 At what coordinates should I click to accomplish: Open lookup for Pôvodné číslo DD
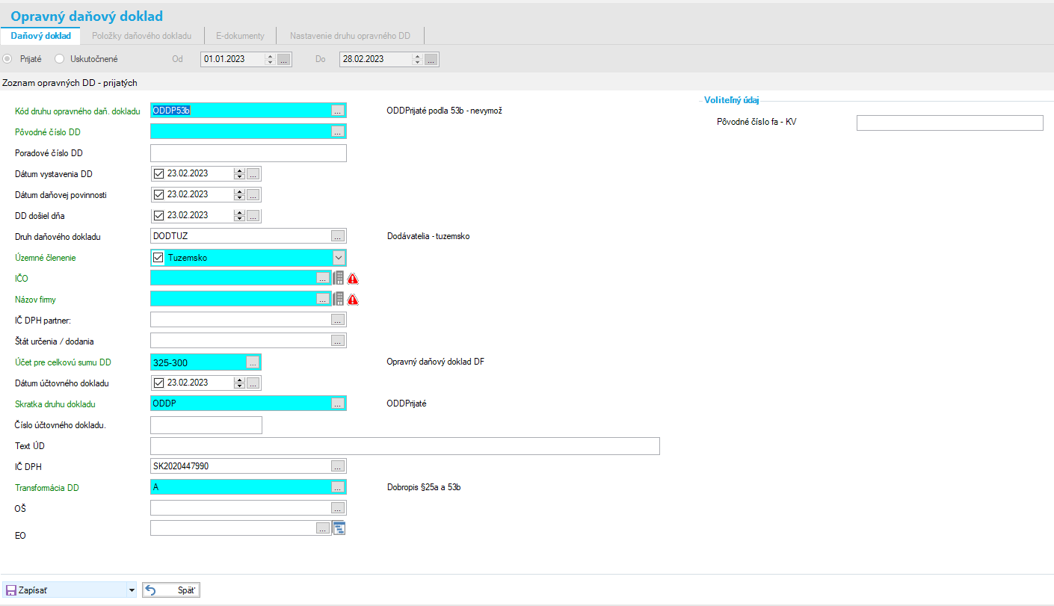click(337, 132)
